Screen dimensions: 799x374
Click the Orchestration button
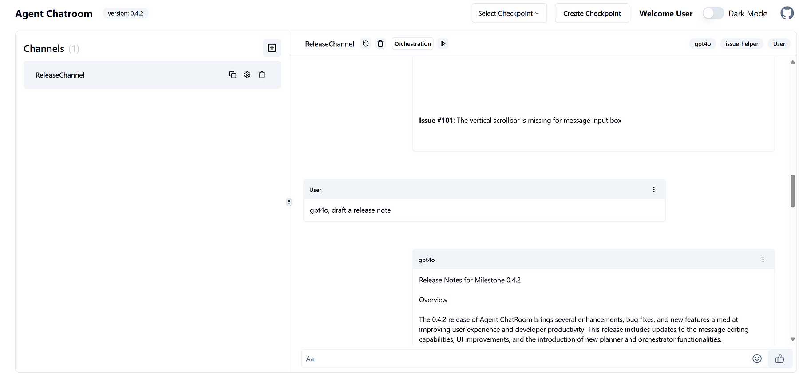pyautogui.click(x=412, y=44)
